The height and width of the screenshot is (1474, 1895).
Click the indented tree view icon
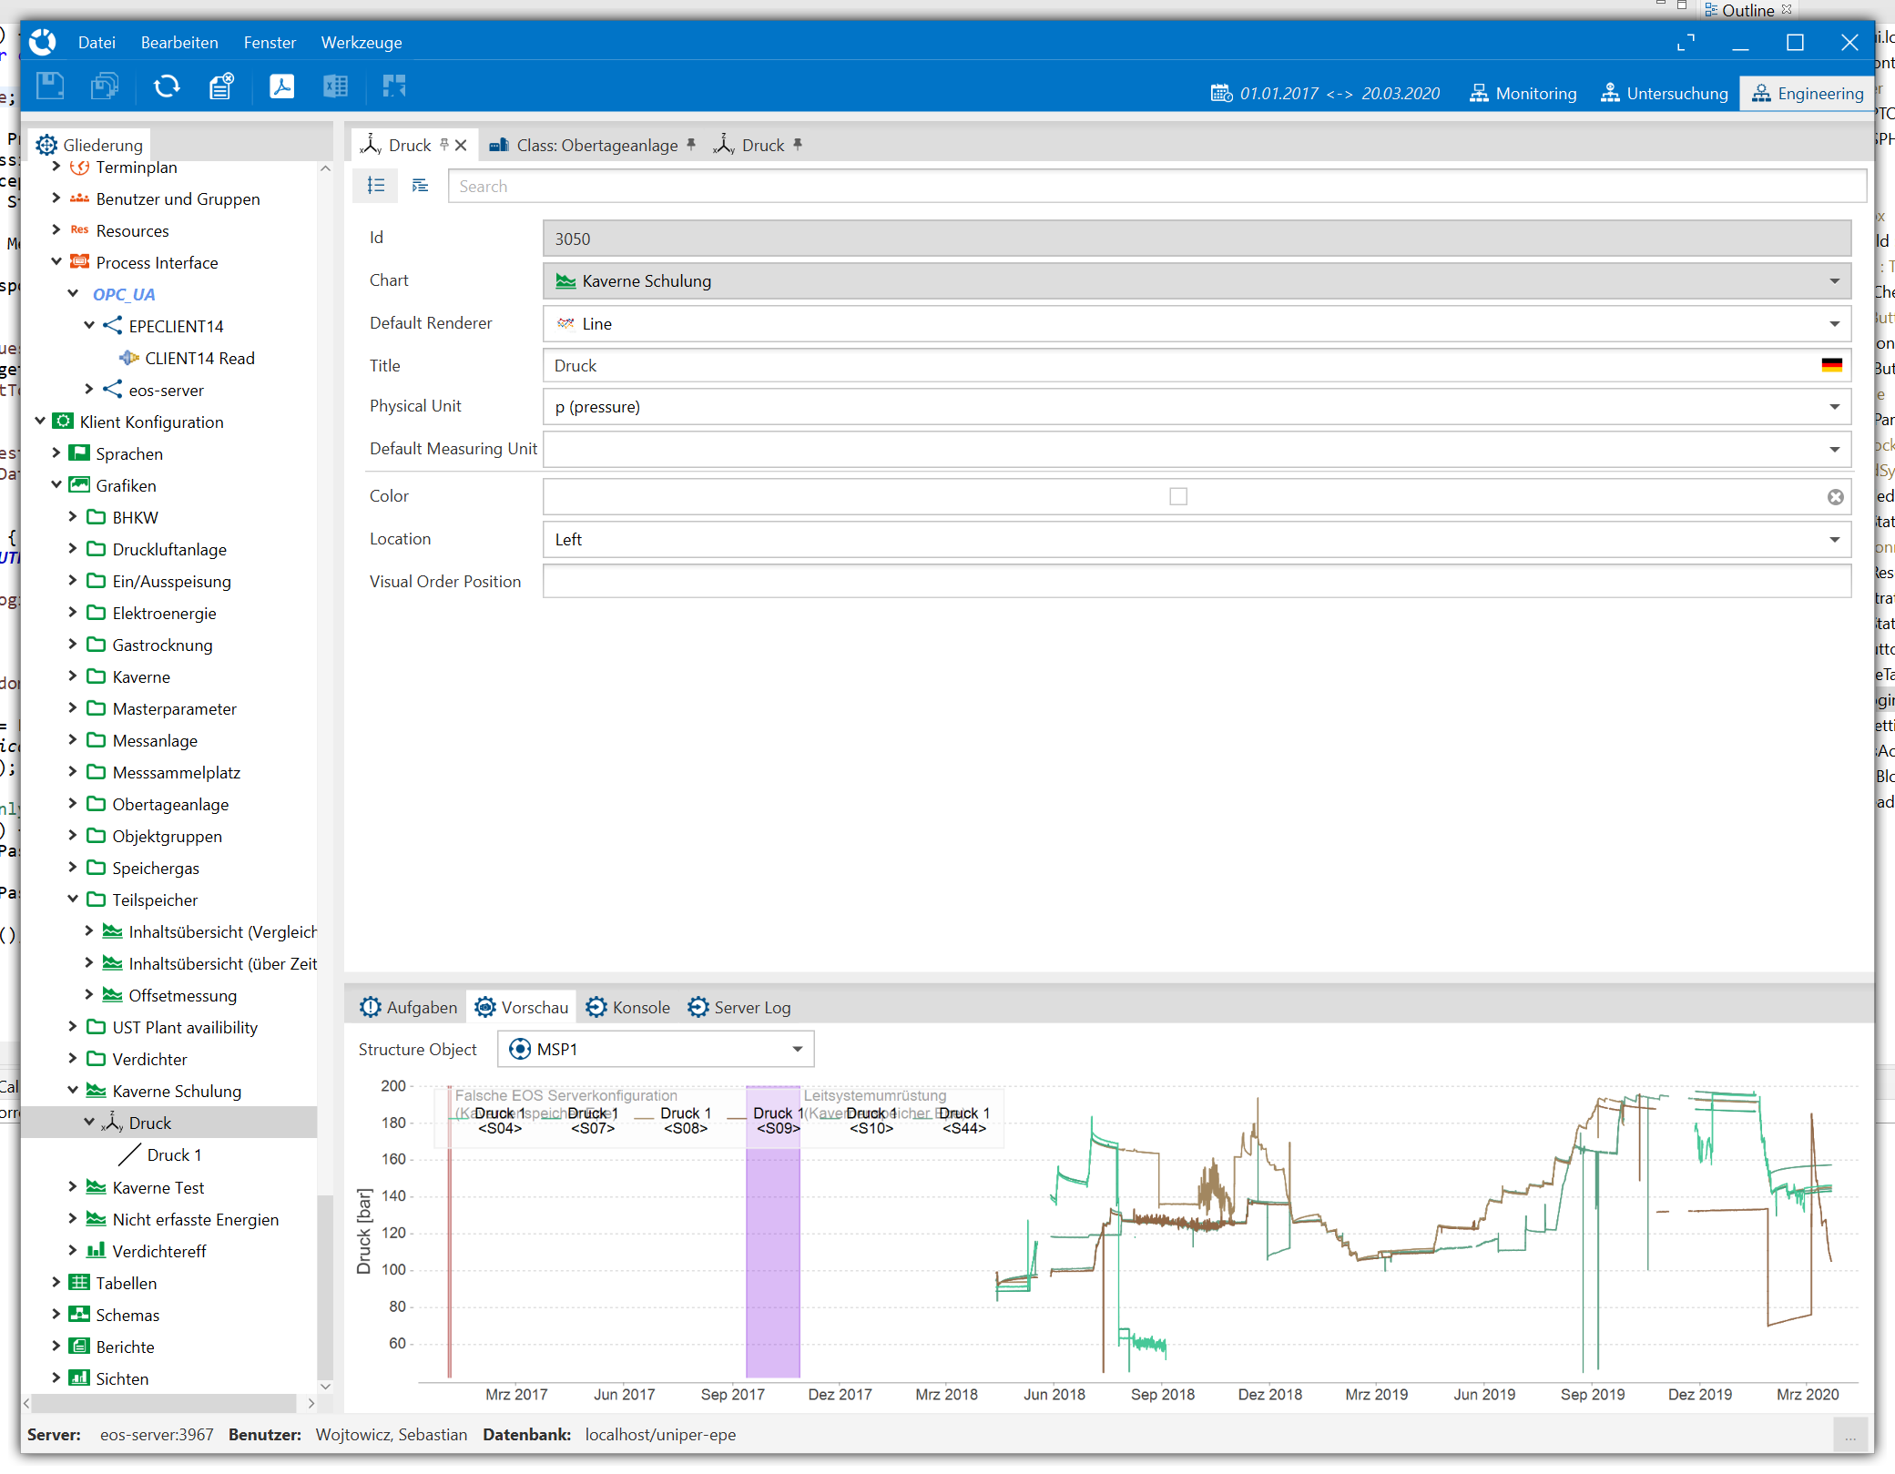(420, 186)
